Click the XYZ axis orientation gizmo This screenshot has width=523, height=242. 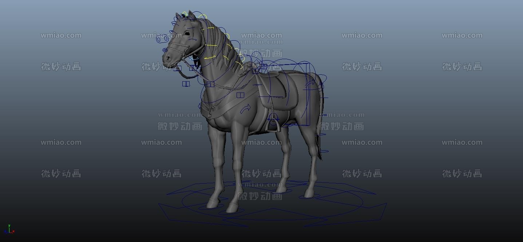point(9,229)
